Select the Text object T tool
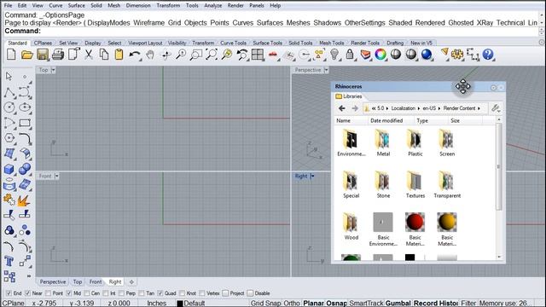 pos(9,261)
